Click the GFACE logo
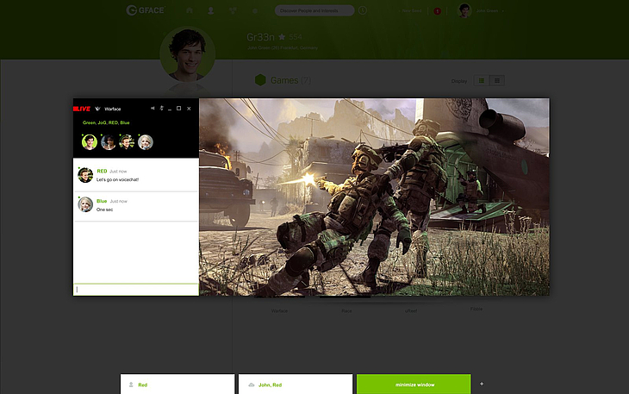Screen dimensions: 629x394 [x=146, y=10]
